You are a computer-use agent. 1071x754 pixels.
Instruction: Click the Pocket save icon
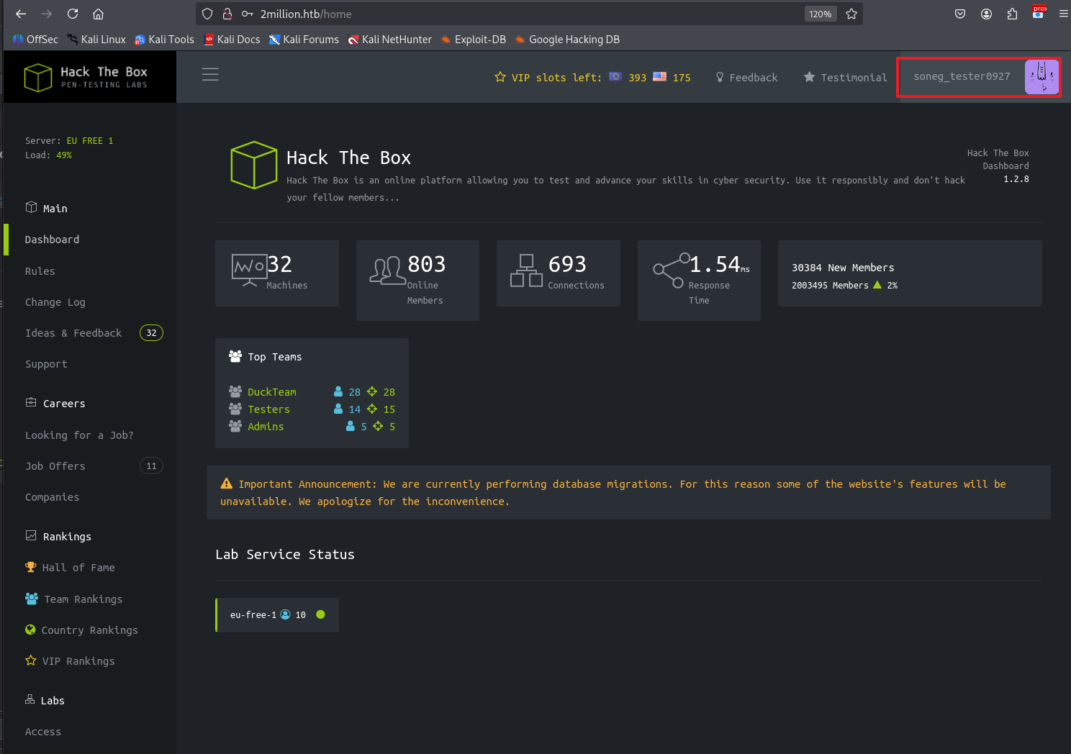[960, 14]
